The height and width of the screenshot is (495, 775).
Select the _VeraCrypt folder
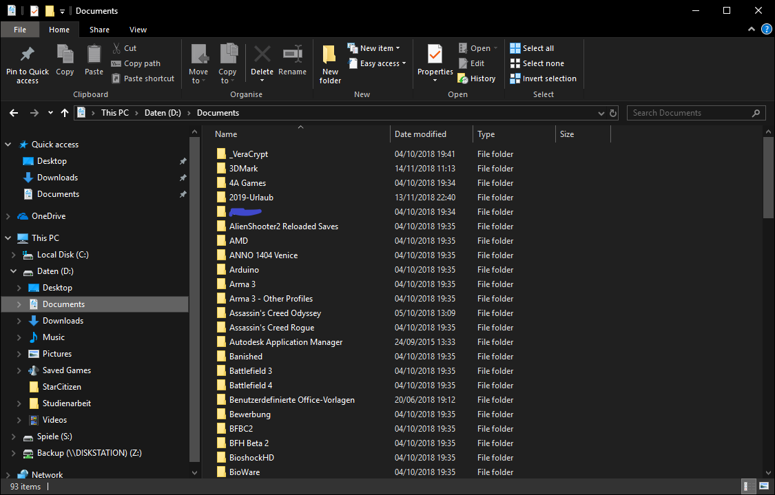click(x=249, y=154)
